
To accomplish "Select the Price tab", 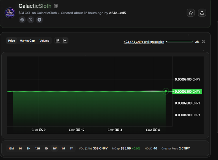I will pyautogui.click(x=12, y=41).
